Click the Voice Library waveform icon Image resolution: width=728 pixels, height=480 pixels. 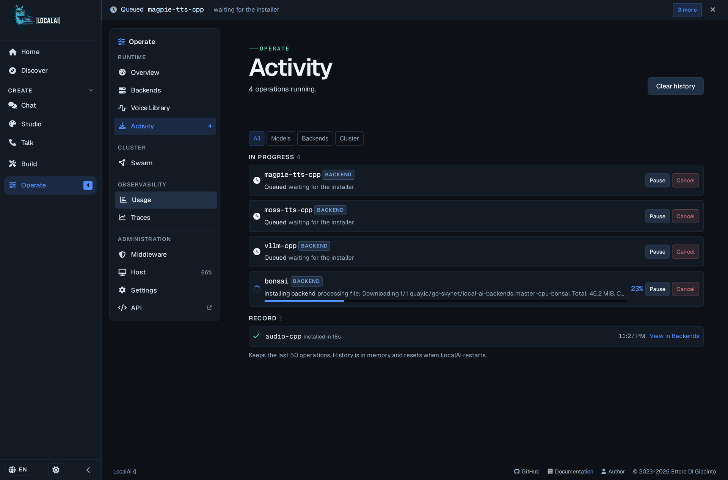[122, 108]
